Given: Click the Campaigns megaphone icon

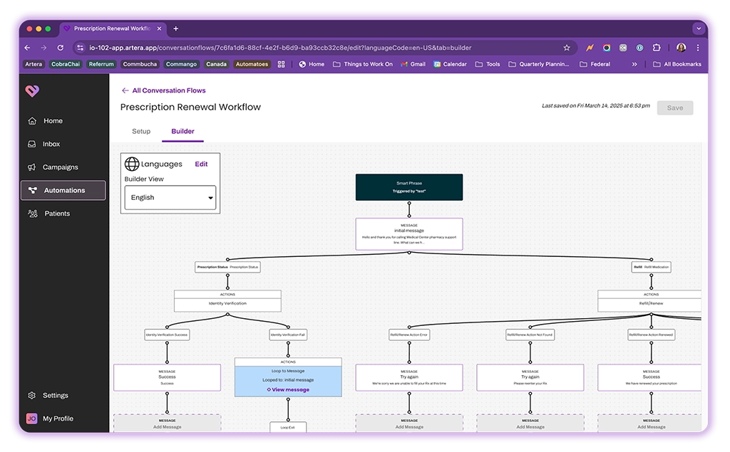Looking at the screenshot, I should click(31, 167).
